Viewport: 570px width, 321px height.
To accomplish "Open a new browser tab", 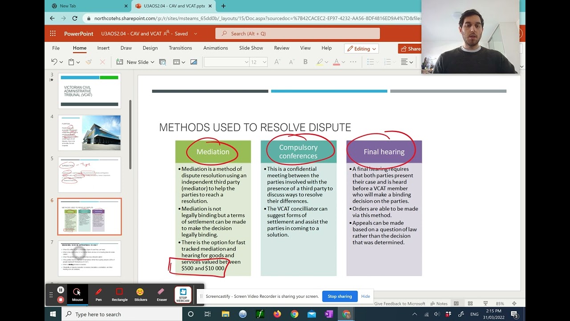I will (223, 6).
